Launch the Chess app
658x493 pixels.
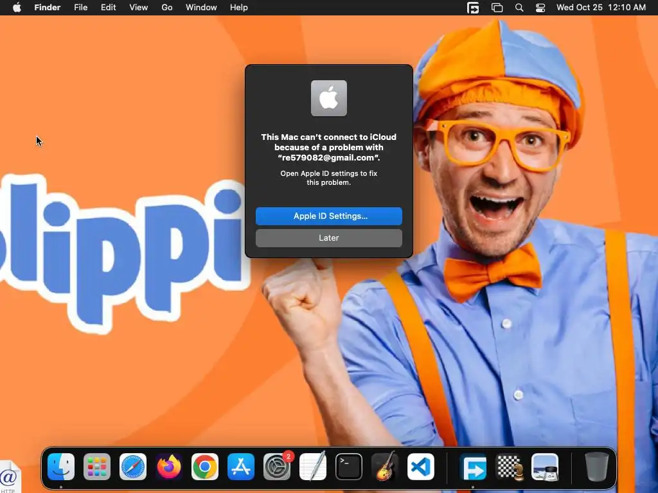pyautogui.click(x=509, y=467)
